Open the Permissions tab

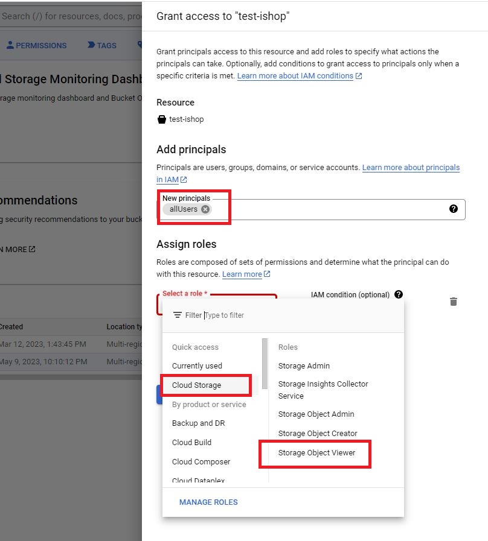click(36, 45)
